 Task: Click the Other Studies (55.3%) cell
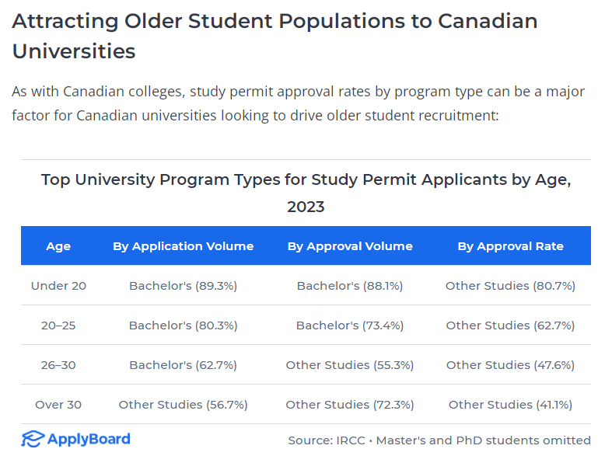click(350, 365)
